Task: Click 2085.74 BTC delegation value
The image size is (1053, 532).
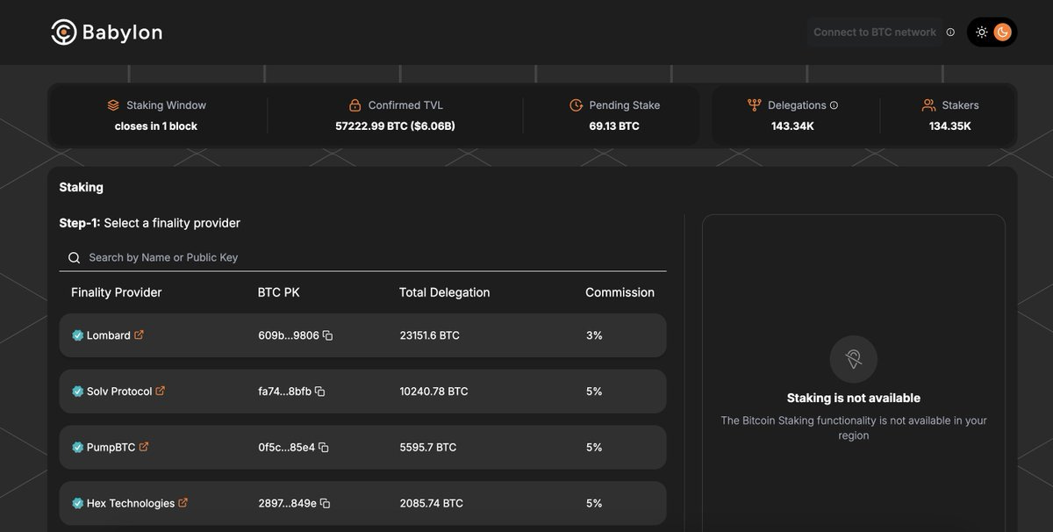Action: click(432, 504)
